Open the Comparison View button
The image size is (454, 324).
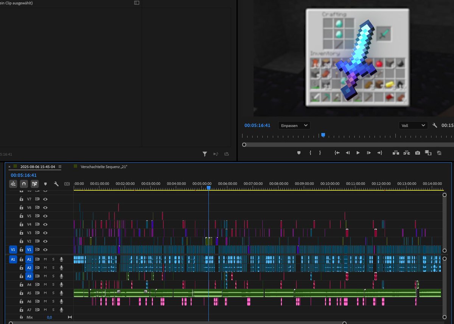coord(428,153)
